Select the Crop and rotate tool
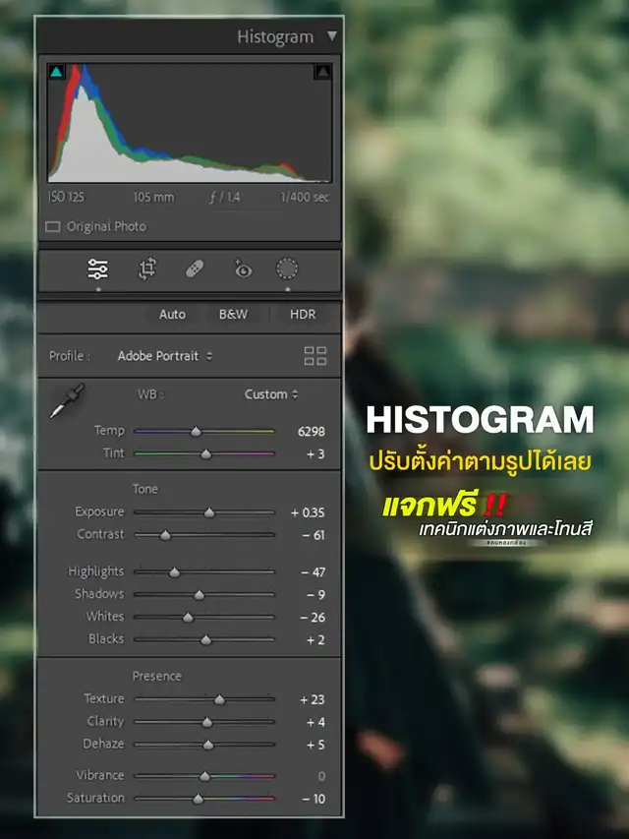 (x=146, y=269)
